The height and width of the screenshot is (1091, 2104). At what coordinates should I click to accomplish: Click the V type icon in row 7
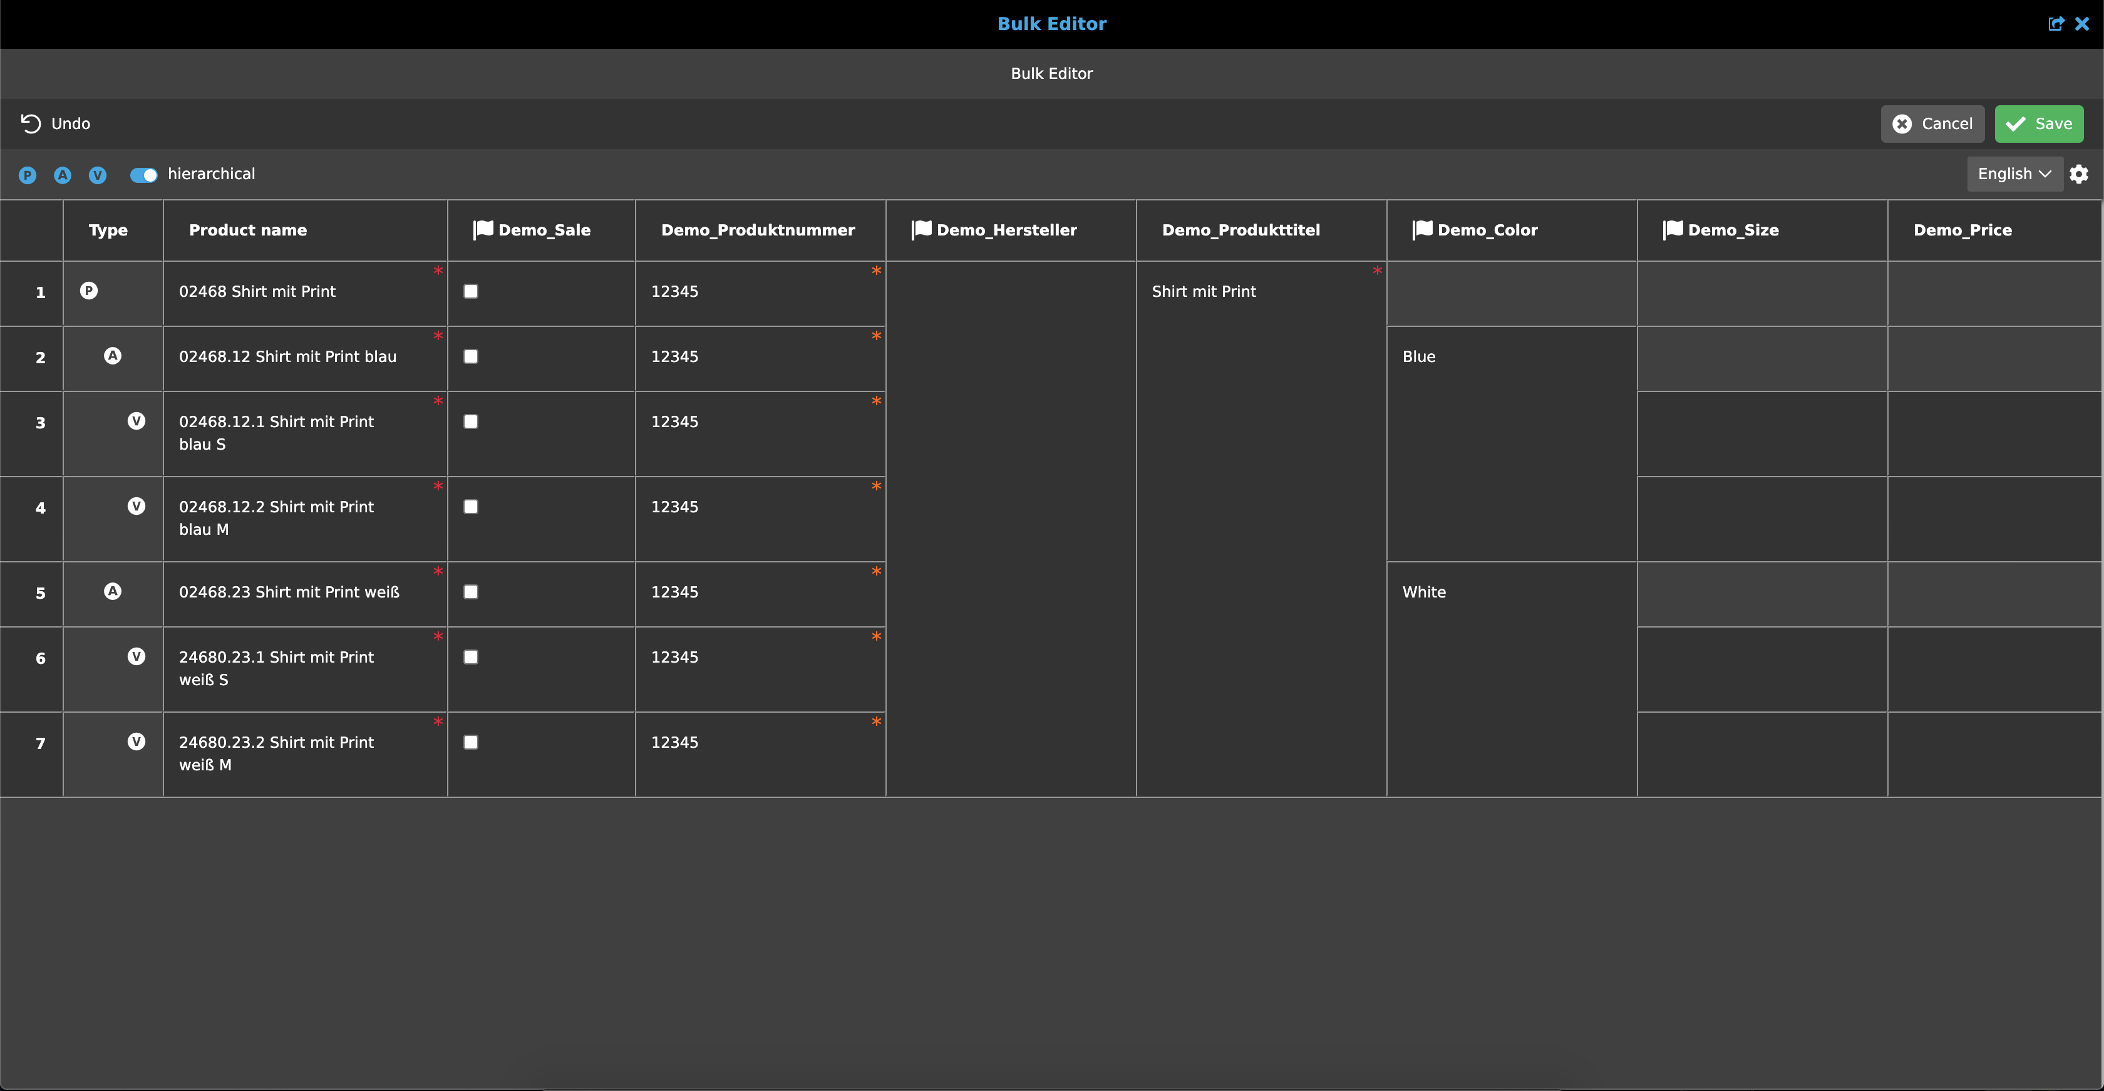click(x=137, y=742)
